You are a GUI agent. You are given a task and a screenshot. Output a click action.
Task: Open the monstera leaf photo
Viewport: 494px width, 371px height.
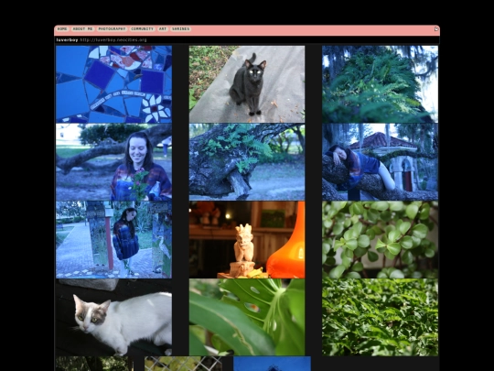click(247, 317)
